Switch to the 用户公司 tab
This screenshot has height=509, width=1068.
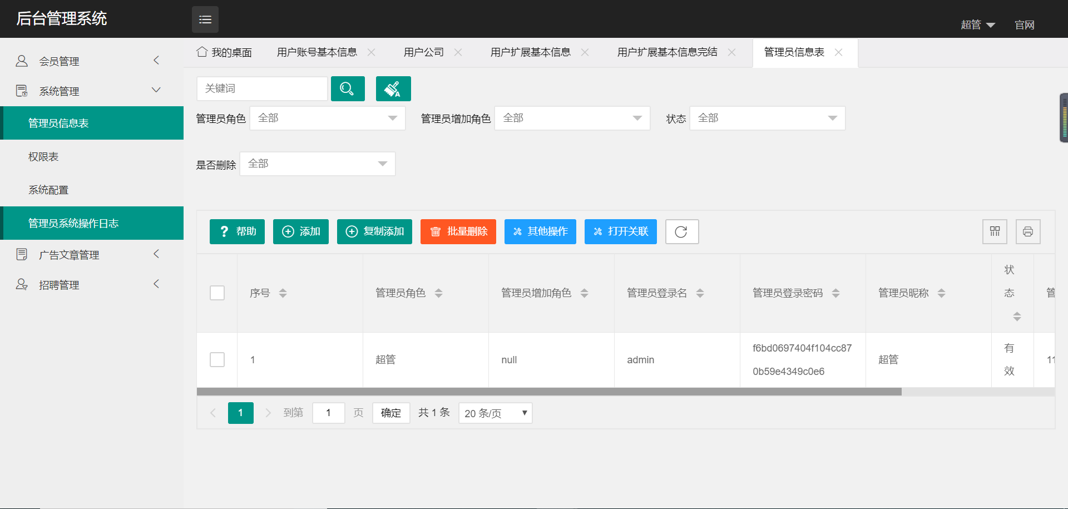click(424, 51)
